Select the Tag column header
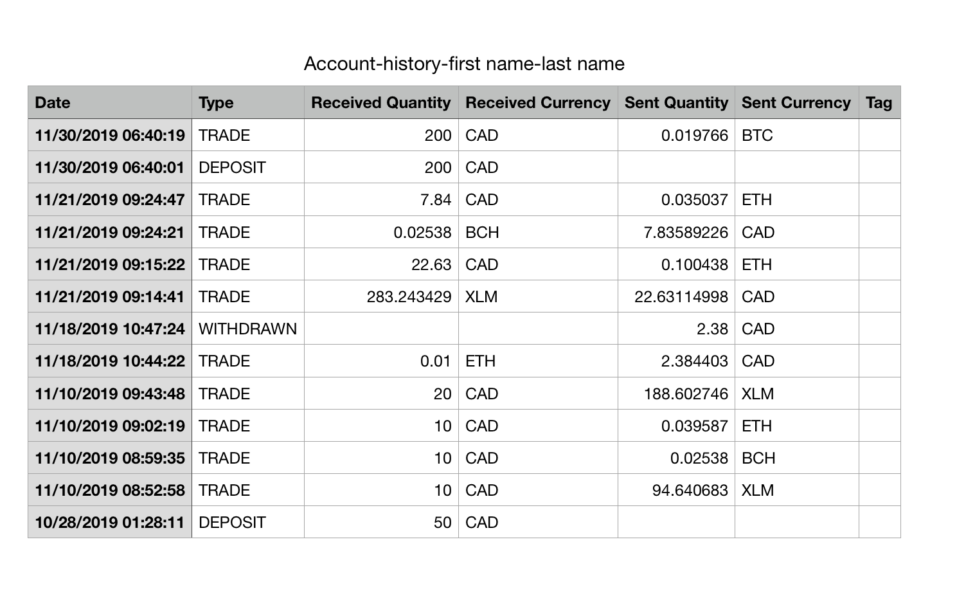 click(x=879, y=103)
